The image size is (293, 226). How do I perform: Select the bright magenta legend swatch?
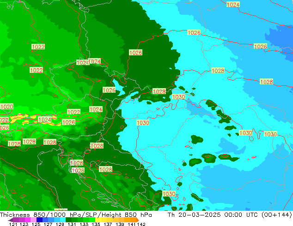(28, 220)
